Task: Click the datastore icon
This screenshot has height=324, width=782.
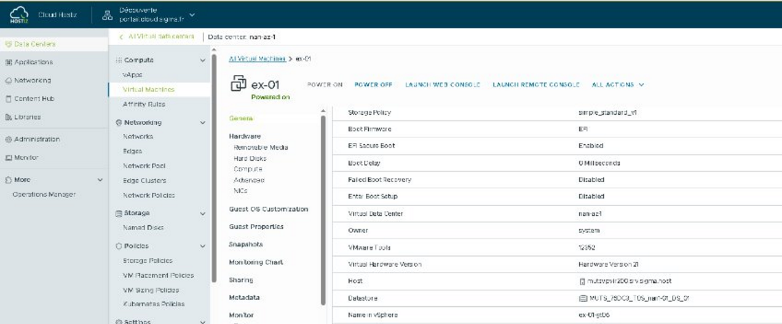Action: tap(583, 298)
